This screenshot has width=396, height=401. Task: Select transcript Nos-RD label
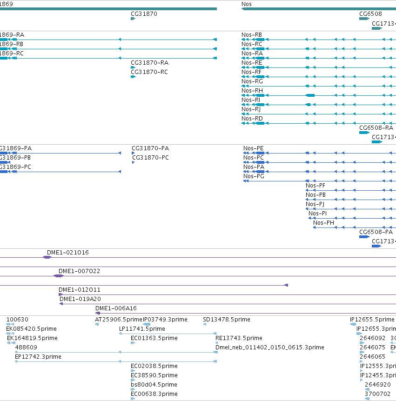pyautogui.click(x=252, y=119)
